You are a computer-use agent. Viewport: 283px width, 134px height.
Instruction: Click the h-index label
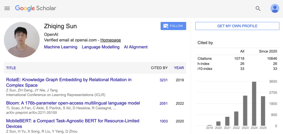tap(204, 63)
